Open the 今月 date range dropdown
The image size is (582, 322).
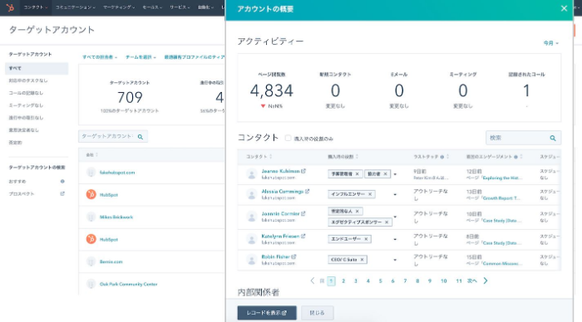(x=550, y=43)
